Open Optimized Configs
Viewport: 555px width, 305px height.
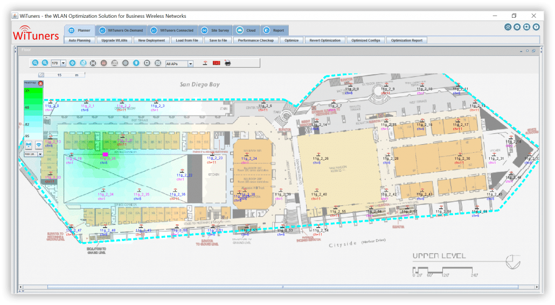(x=366, y=40)
